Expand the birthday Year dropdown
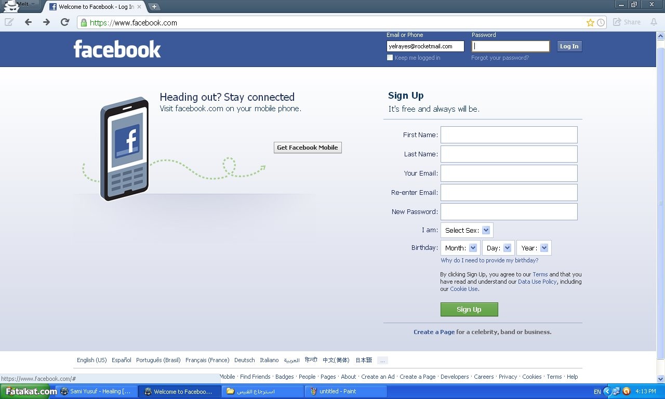The width and height of the screenshot is (665, 399). click(534, 248)
